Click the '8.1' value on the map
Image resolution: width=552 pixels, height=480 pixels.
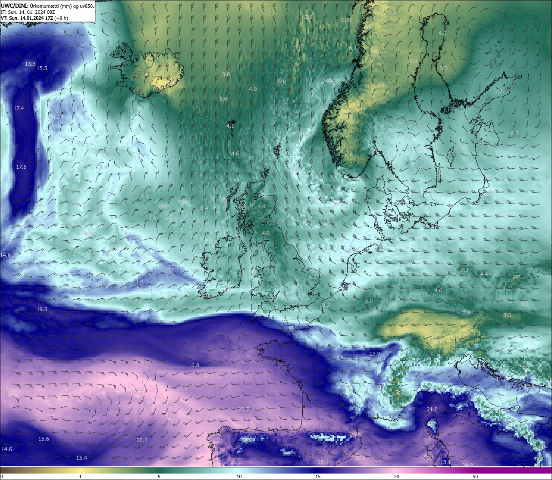pyautogui.click(x=525, y=303)
